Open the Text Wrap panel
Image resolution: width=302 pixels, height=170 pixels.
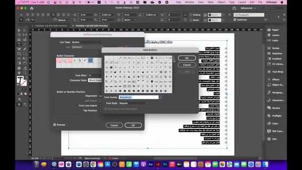click(x=275, y=72)
